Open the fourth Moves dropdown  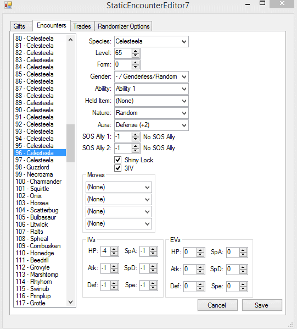(119, 224)
